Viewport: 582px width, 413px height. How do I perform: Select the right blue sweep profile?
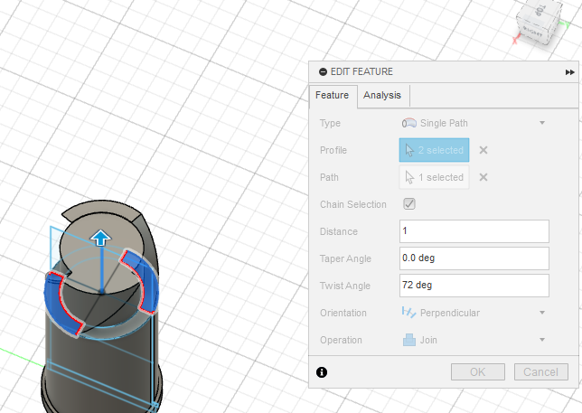coord(145,280)
